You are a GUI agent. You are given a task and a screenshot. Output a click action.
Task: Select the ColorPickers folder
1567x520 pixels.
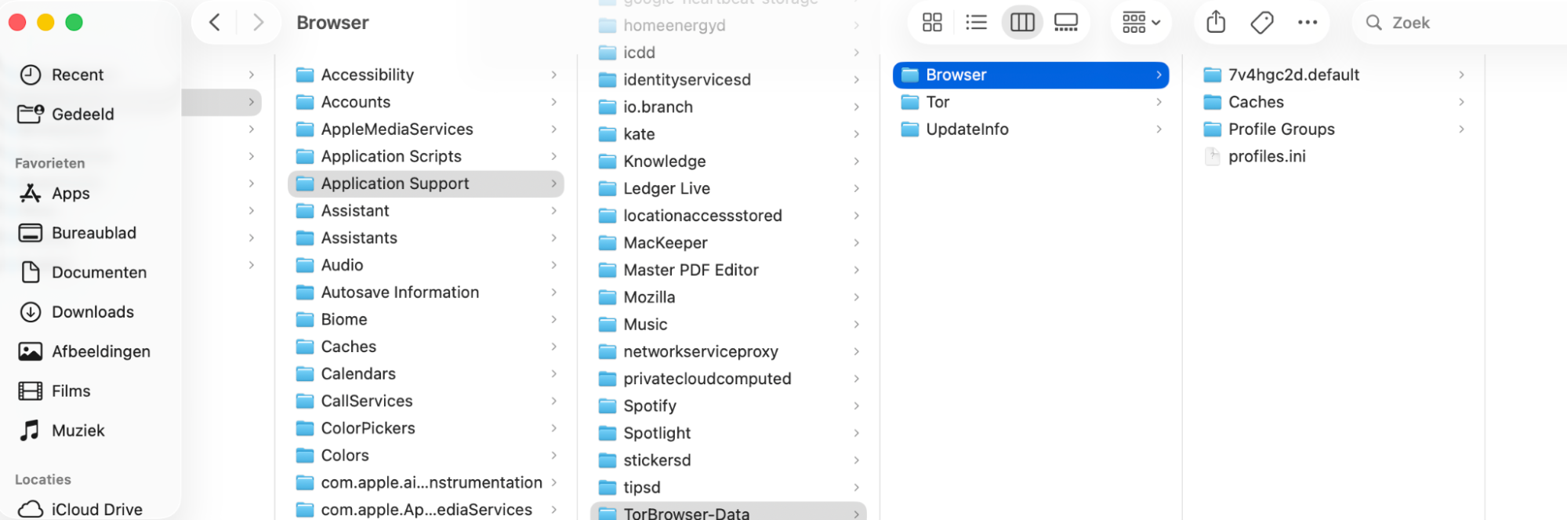[426, 428]
